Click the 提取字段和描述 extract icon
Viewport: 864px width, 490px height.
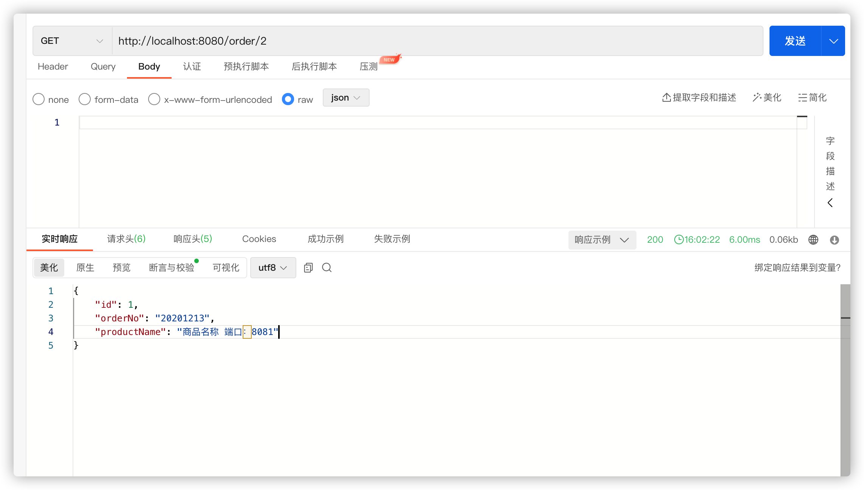pos(666,98)
